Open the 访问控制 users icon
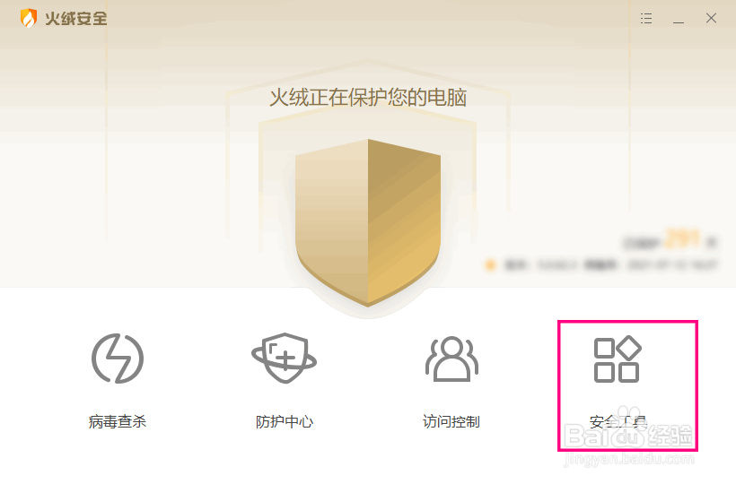The image size is (736, 484). click(x=451, y=359)
